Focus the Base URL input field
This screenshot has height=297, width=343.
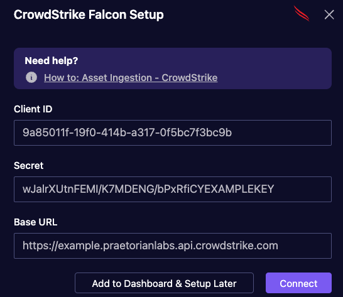[173, 246]
